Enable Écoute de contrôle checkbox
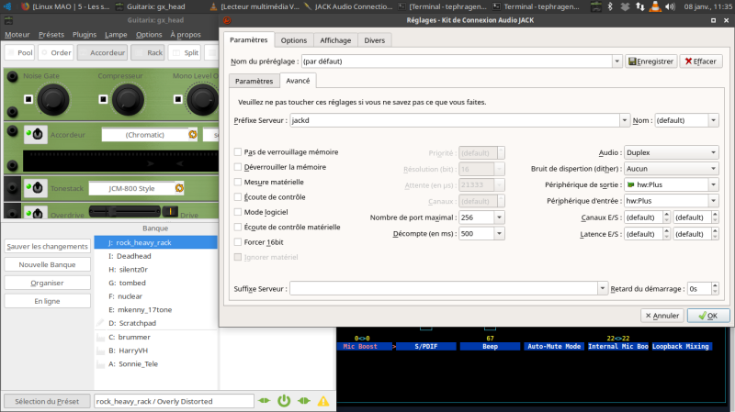The width and height of the screenshot is (735, 412). 238,196
